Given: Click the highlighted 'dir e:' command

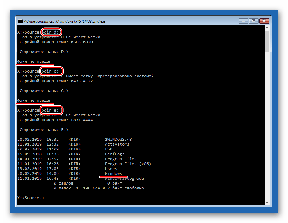Looking at the screenshot, I should point(52,110).
